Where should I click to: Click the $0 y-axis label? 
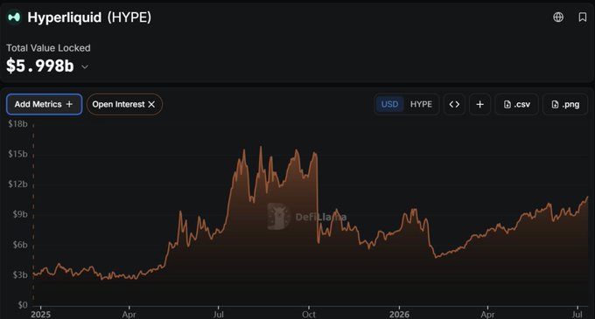[x=23, y=305]
